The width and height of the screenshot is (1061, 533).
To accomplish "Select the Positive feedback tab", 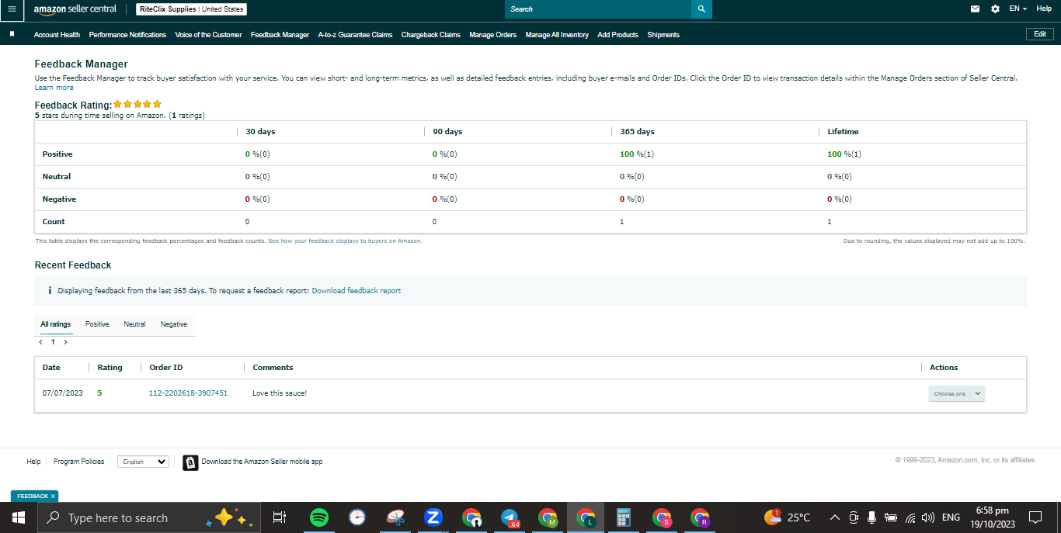I will (x=97, y=324).
